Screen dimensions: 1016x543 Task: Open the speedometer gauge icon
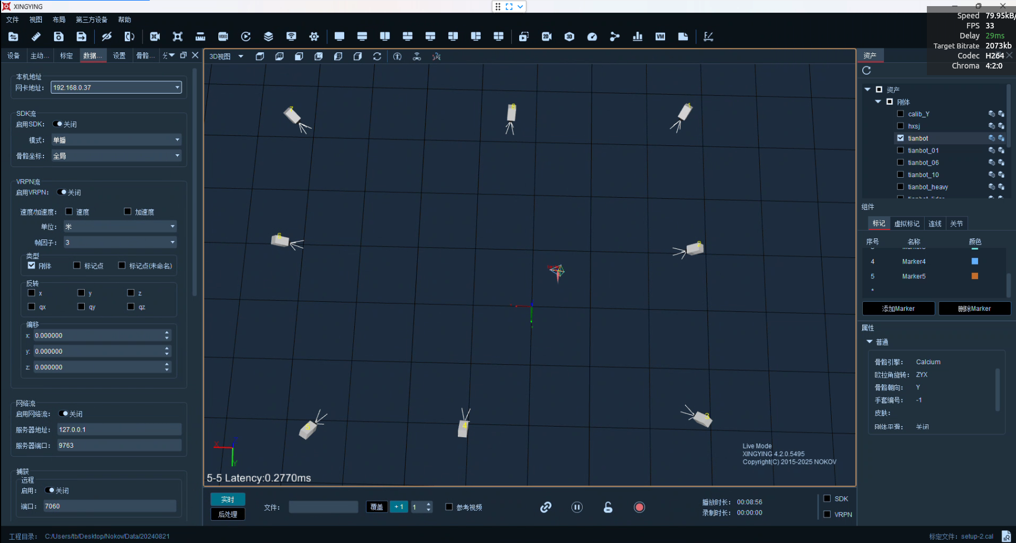click(x=592, y=37)
